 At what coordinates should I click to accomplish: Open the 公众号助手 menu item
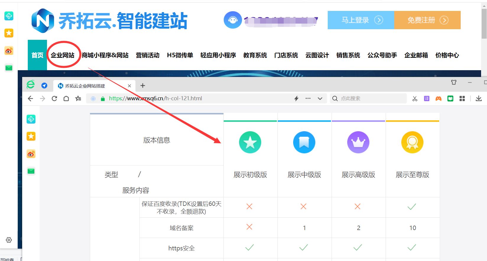(382, 55)
